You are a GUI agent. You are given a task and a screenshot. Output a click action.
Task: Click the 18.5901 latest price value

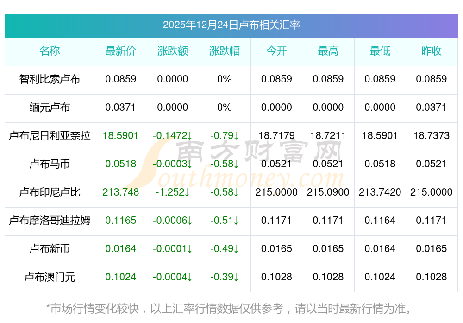click(x=121, y=136)
